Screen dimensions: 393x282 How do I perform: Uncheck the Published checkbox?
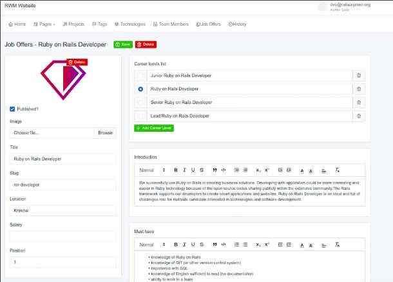click(x=12, y=109)
